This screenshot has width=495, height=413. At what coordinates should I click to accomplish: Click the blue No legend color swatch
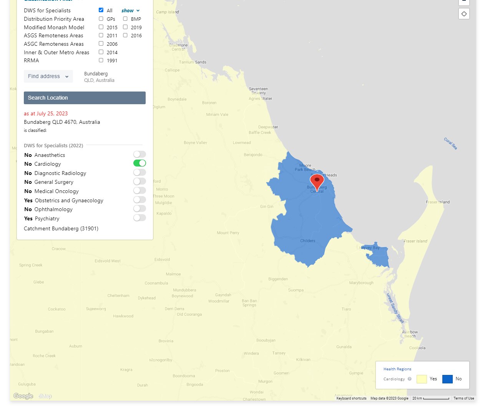coord(447,379)
